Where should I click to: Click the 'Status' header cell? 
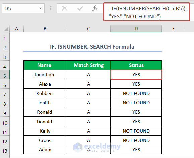(136, 65)
